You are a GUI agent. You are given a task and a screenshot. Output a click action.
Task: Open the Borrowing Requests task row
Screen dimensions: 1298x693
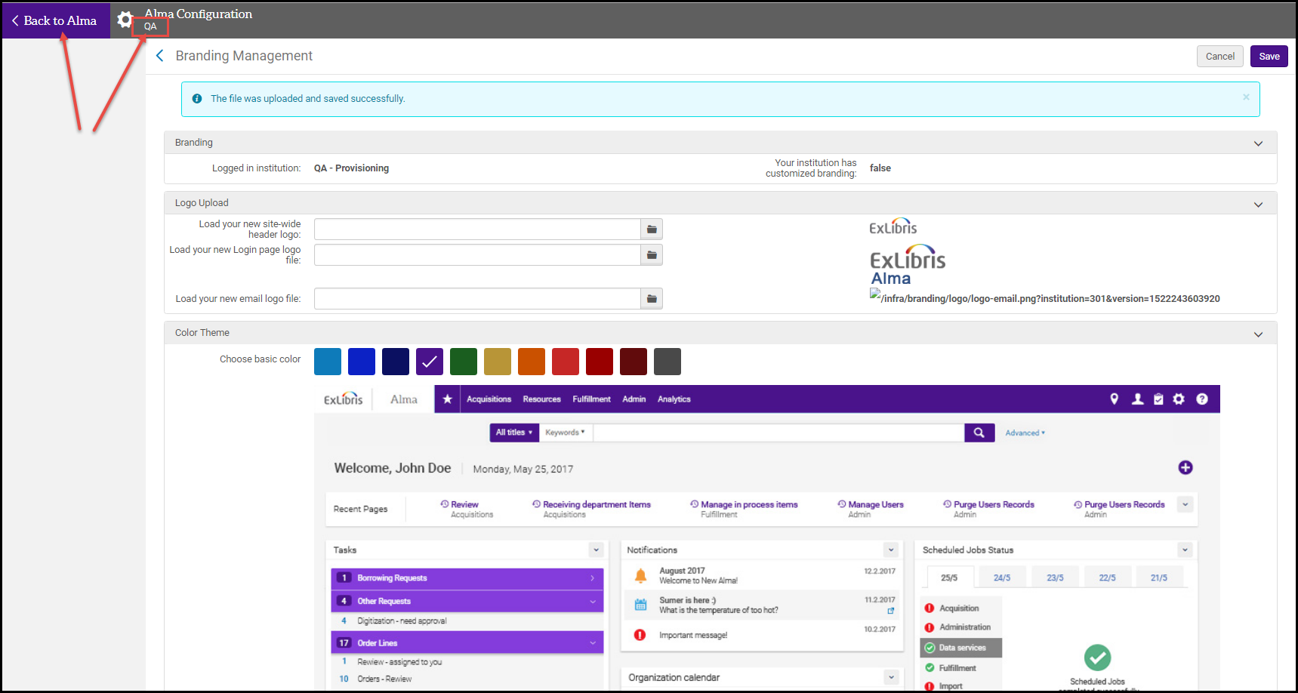(467, 578)
